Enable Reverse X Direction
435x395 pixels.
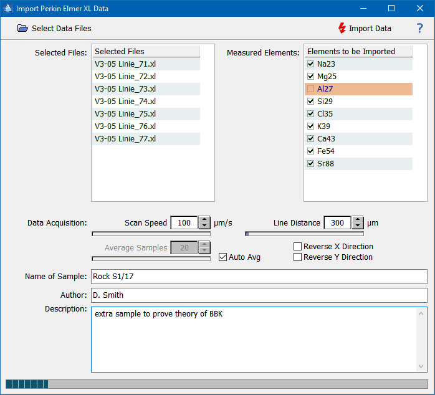pos(297,246)
